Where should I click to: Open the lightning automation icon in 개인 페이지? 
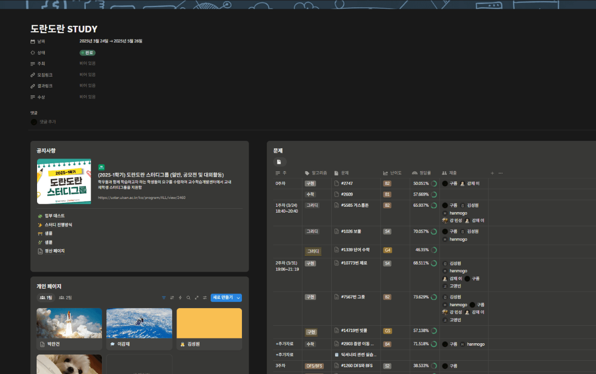coord(180,297)
